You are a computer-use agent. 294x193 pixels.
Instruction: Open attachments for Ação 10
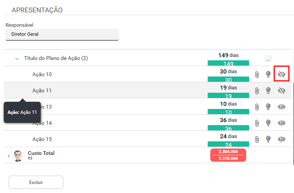tap(257, 75)
